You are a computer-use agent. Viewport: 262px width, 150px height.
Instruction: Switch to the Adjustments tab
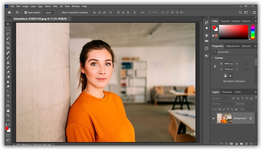(233, 46)
